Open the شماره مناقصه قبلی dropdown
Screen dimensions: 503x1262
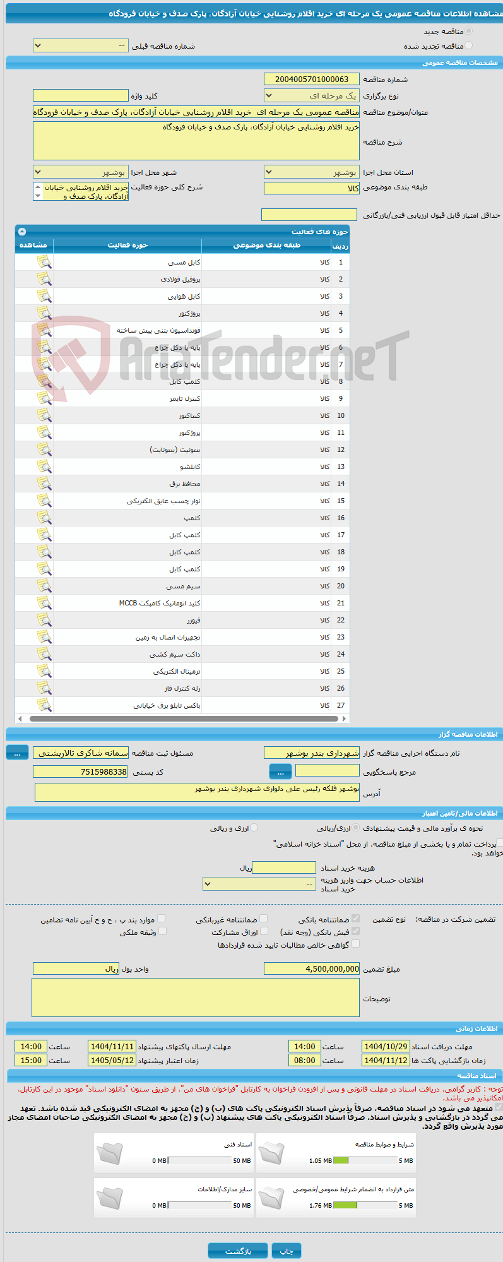coord(81,46)
